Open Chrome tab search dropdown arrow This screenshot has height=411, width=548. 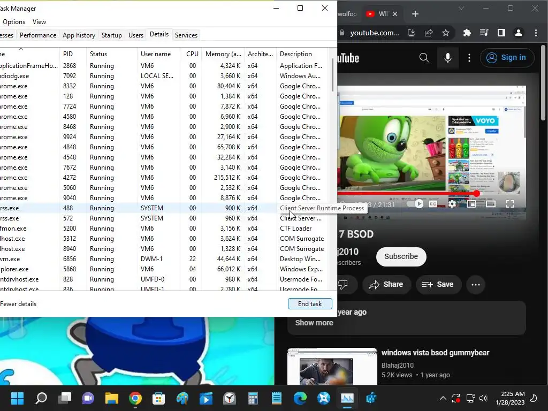click(461, 8)
